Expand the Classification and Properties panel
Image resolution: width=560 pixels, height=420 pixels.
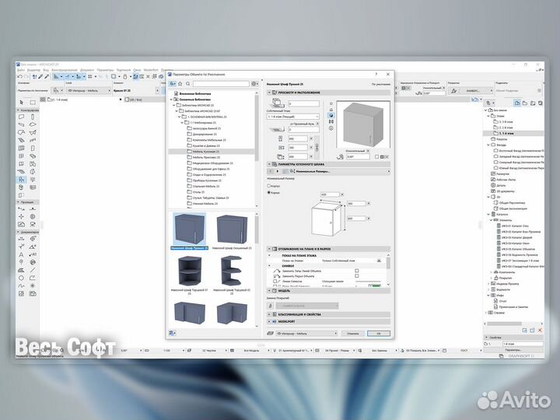pos(270,315)
